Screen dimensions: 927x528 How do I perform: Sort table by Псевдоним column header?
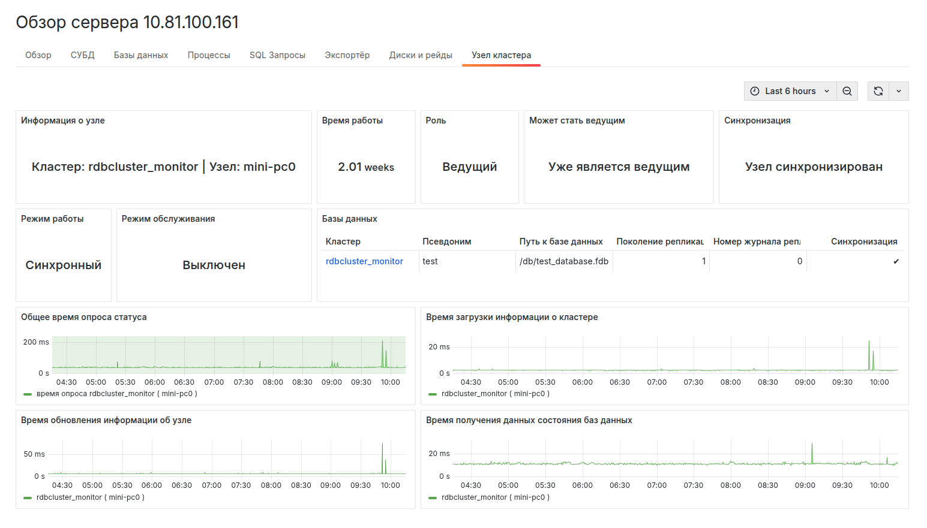(446, 242)
